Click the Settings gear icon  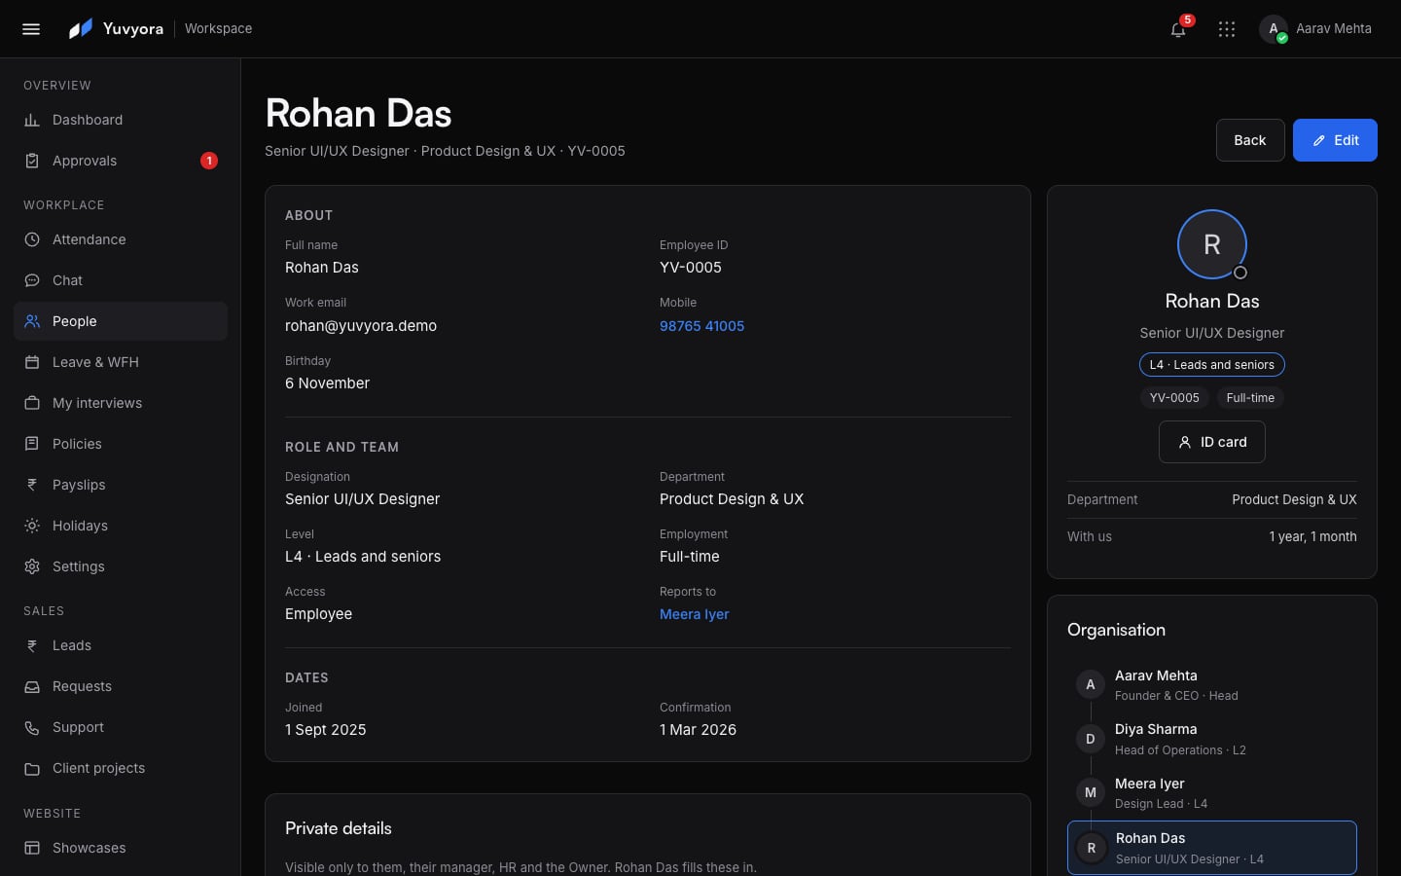point(32,566)
